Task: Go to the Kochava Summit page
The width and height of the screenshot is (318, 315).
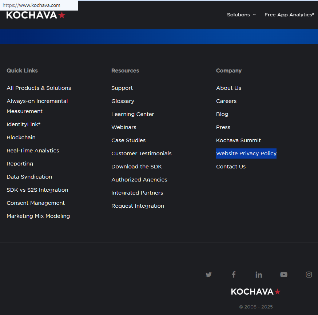Action: pos(238,140)
